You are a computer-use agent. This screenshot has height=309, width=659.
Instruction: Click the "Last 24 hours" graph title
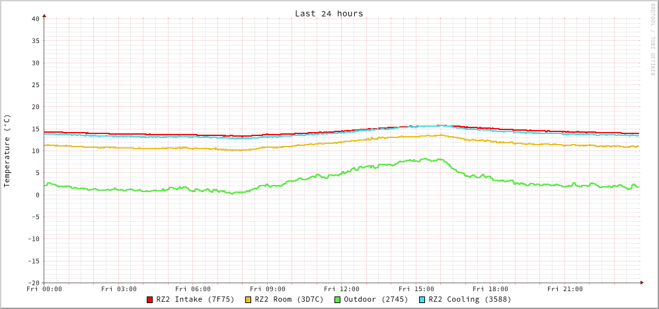click(x=329, y=13)
